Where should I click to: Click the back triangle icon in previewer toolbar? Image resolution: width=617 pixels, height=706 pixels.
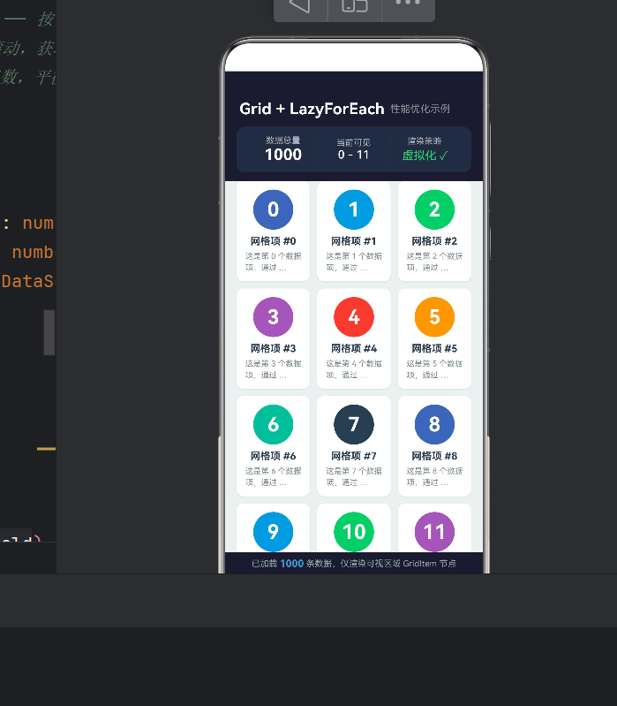coord(300,4)
